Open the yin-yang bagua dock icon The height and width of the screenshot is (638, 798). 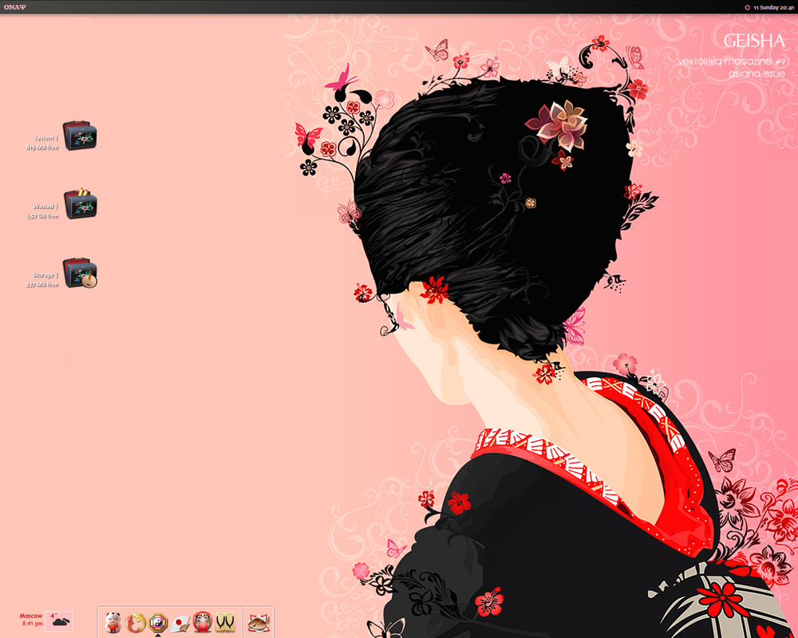pyautogui.click(x=158, y=622)
